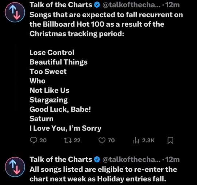
Task: Click the first tweet's Talk of the Charts name
Action: tap(61, 5)
